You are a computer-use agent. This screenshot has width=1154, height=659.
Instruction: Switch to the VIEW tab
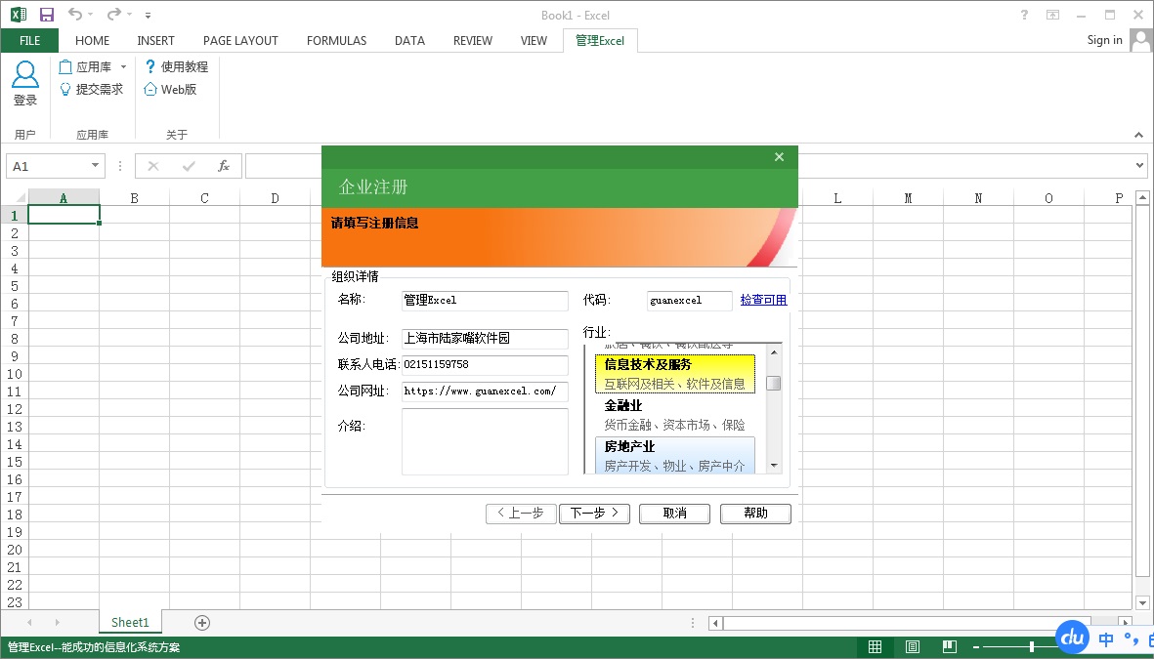tap(534, 40)
